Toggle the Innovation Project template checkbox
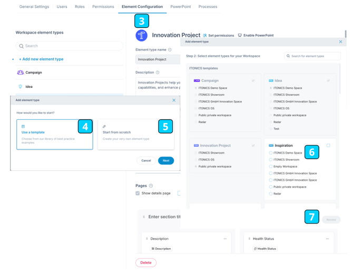 253,146
